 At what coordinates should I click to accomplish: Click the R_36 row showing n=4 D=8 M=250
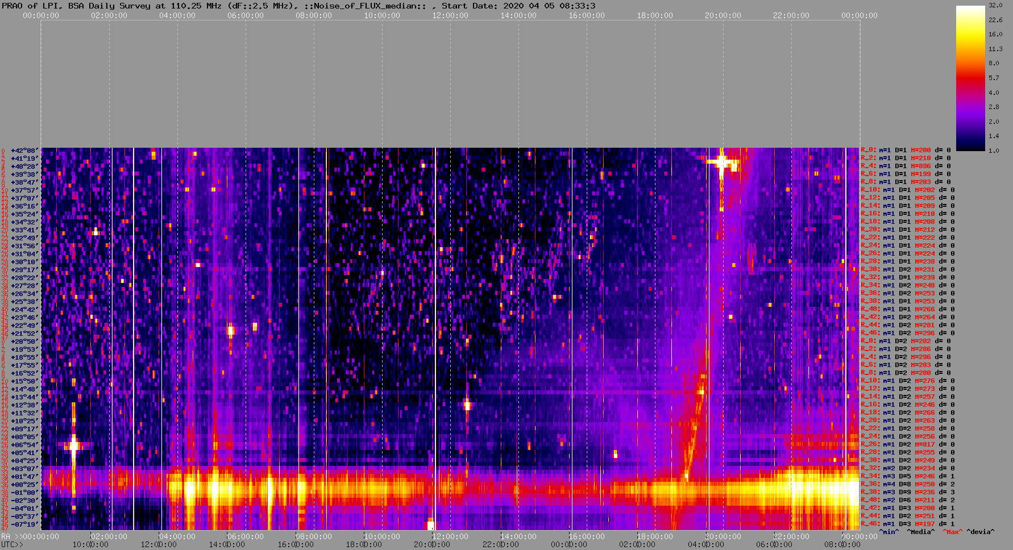(907, 484)
